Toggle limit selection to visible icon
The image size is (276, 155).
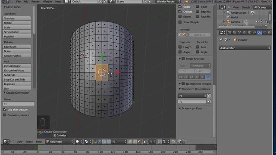click(x=145, y=142)
